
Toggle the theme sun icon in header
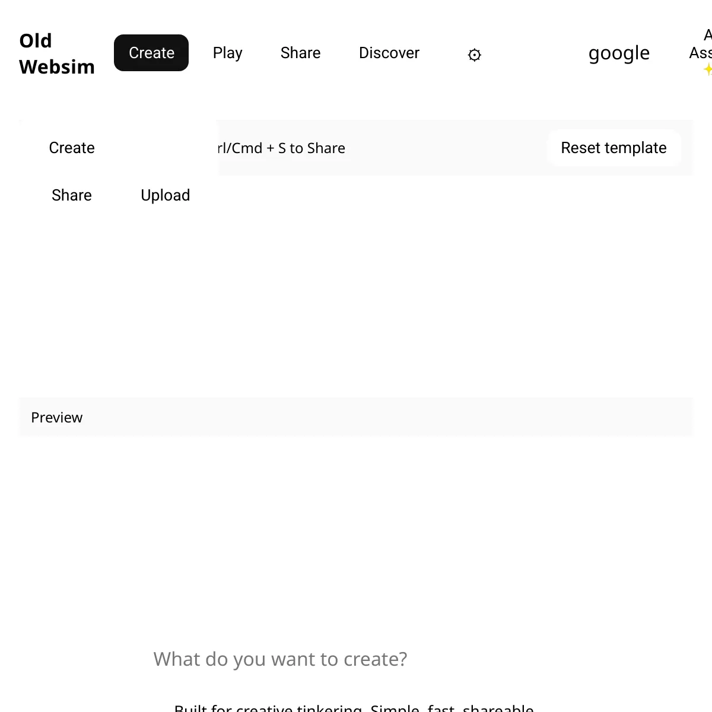[x=474, y=55]
